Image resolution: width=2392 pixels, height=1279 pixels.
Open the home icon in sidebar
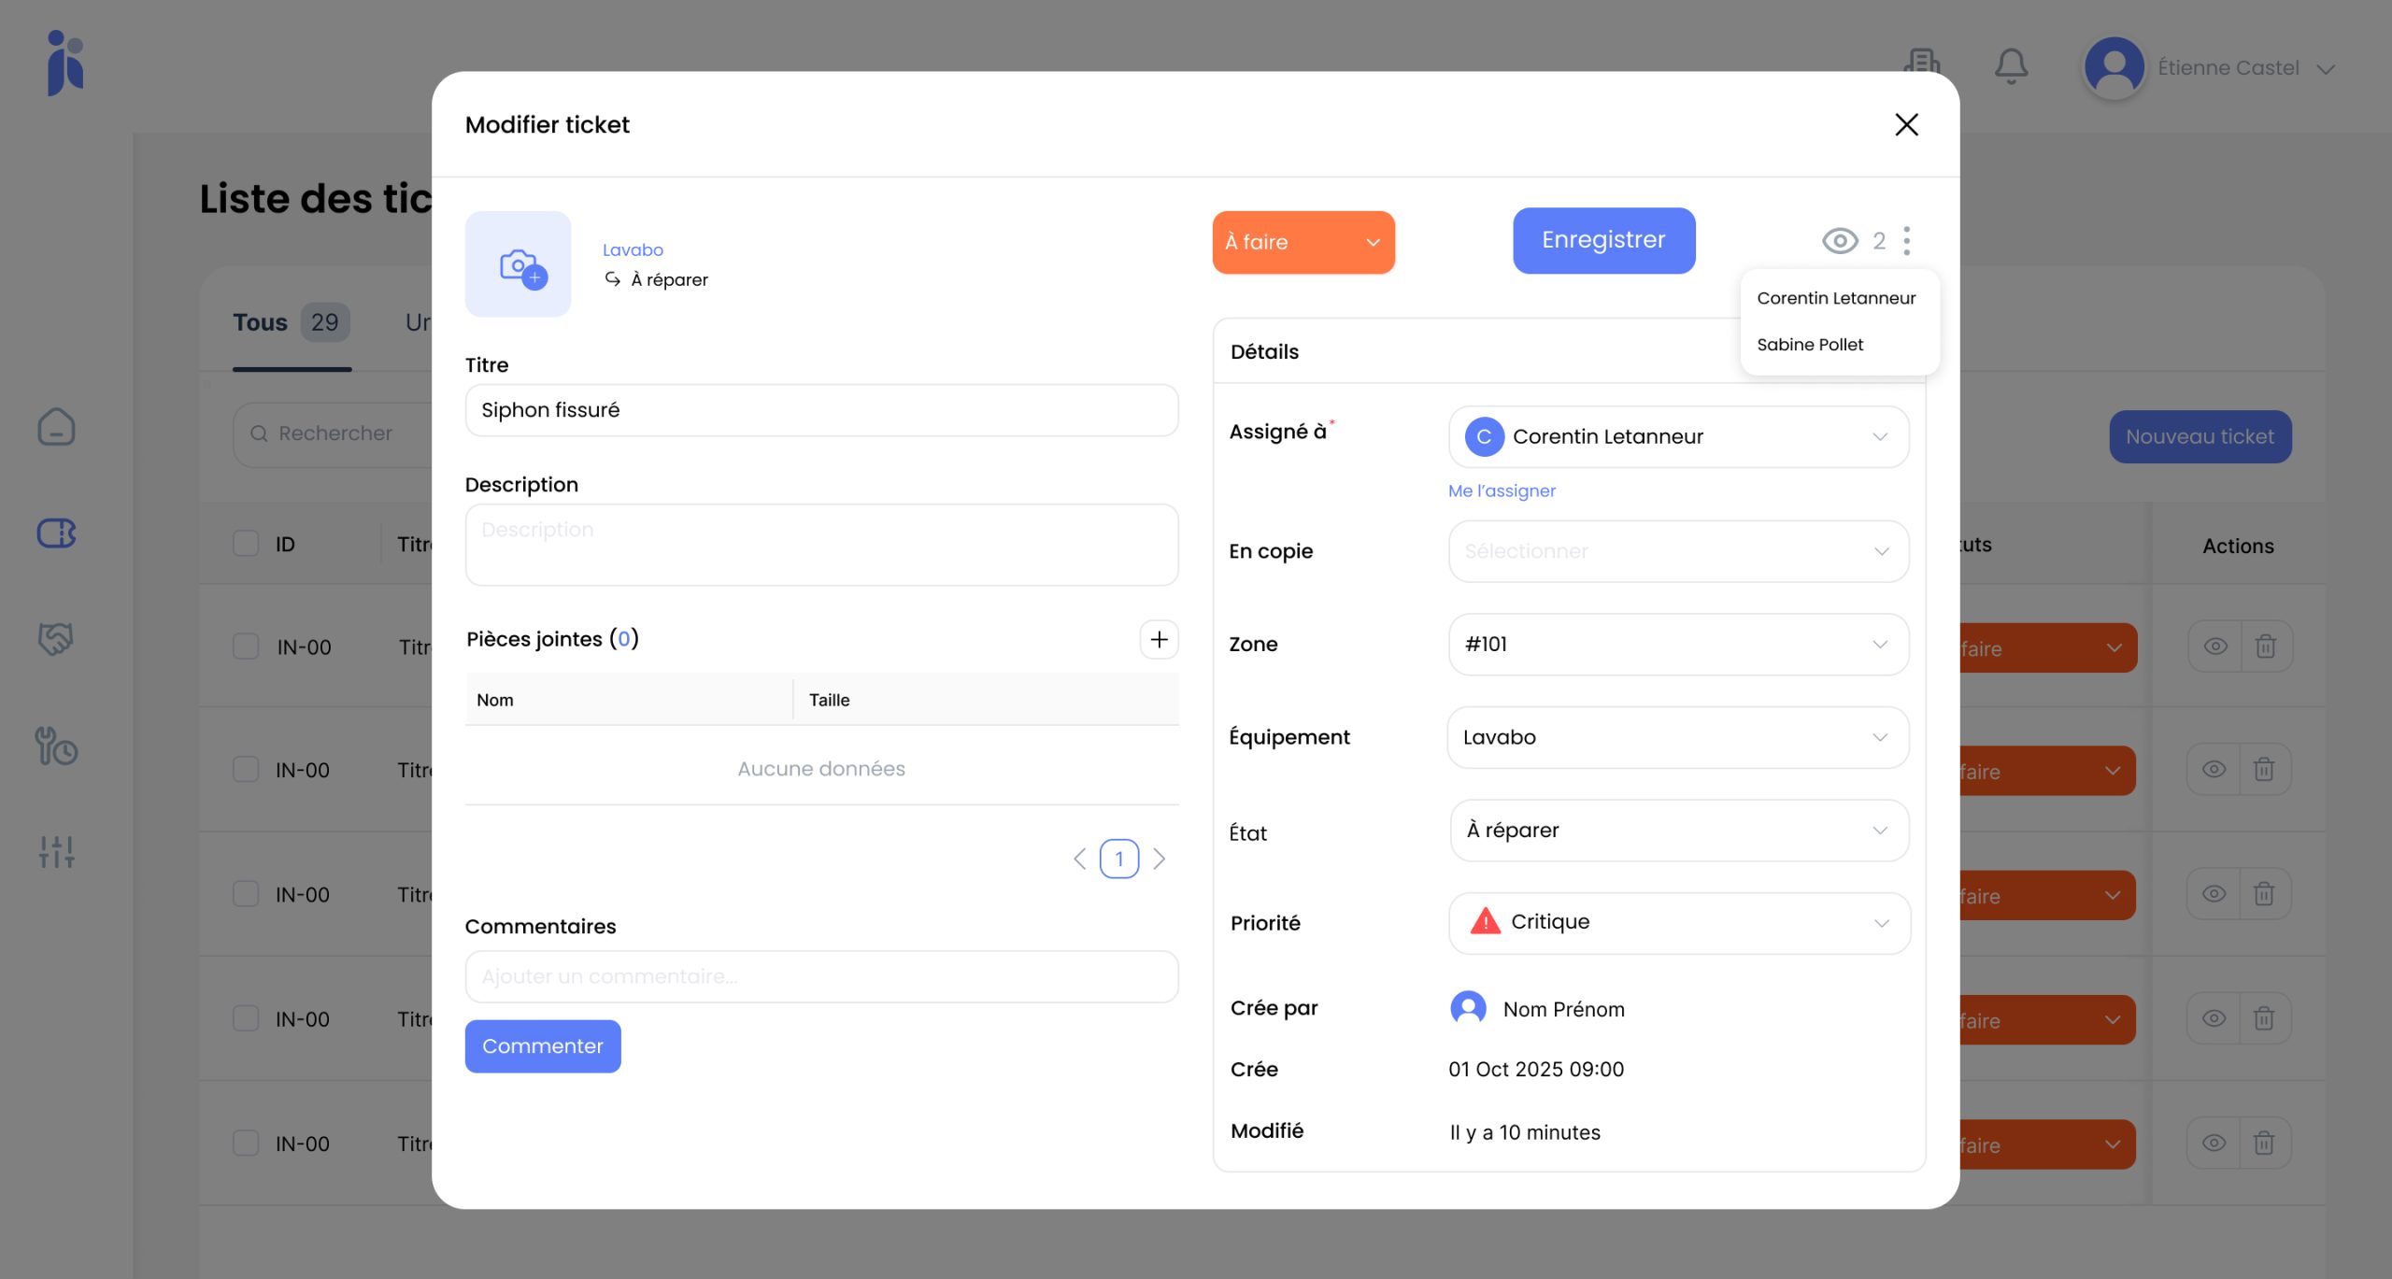point(56,427)
